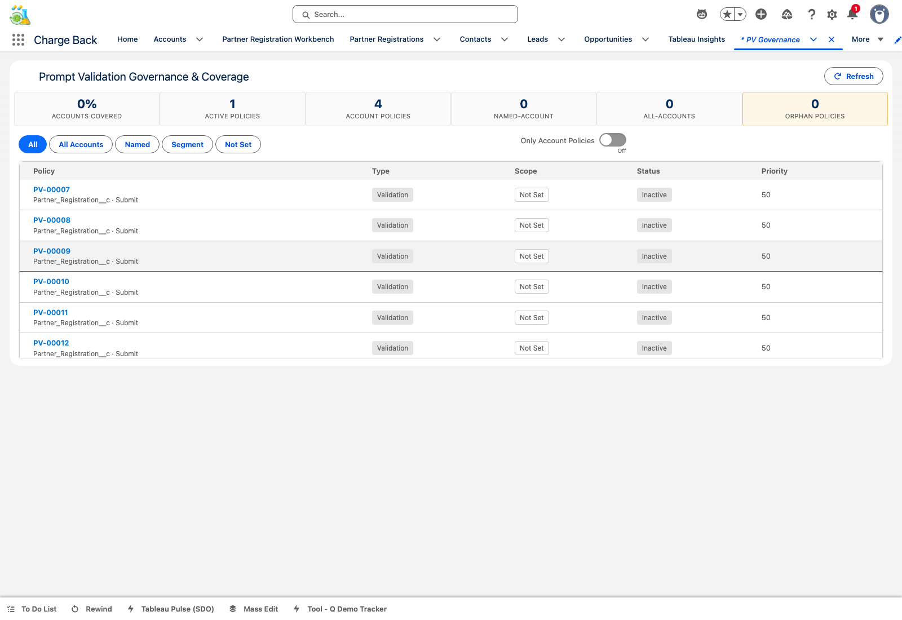Screen dimensions: 902x620
Task: Open policy PV-00010
Action: [x=51, y=281]
